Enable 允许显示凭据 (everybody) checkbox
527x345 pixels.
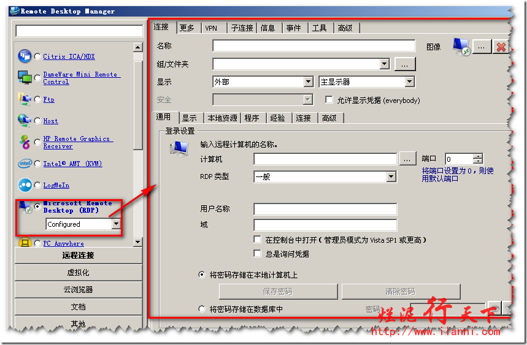tap(329, 100)
